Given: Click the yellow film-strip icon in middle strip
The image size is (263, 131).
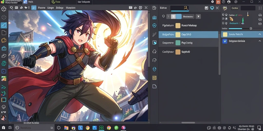Looking at the screenshot, I should pos(154,78).
